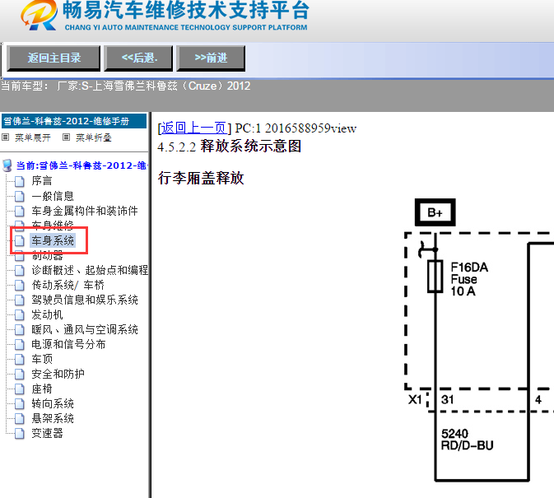Click the page icon beside 传动系统/车桥
554x498 pixels.
[20, 285]
